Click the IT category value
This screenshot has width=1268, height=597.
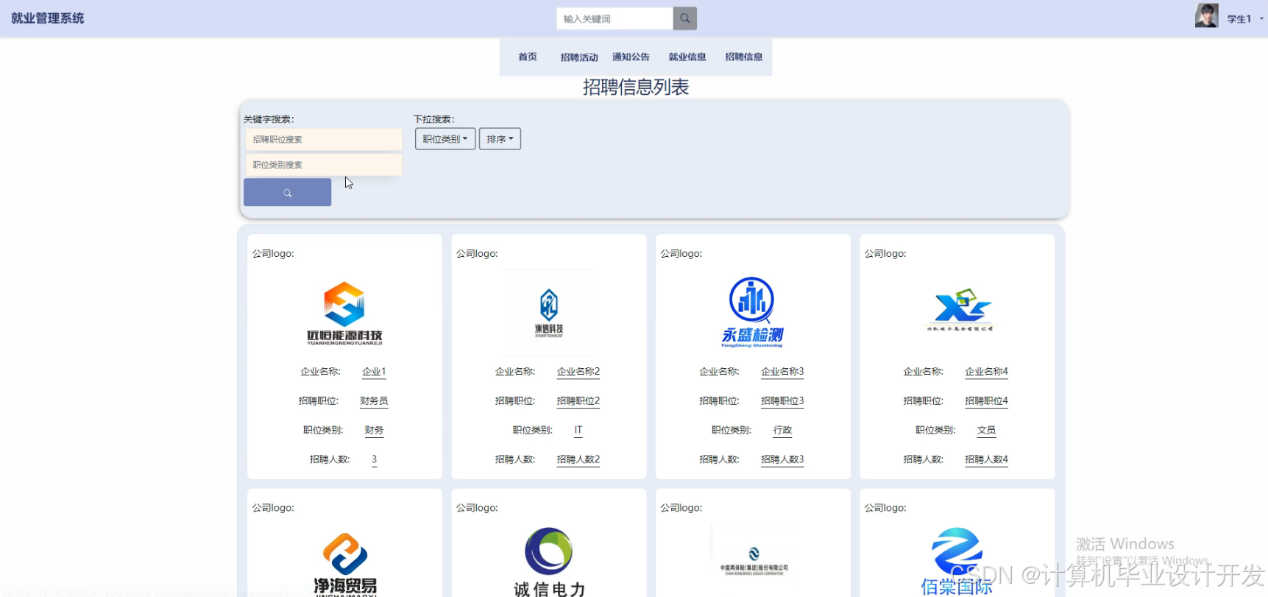coord(578,430)
